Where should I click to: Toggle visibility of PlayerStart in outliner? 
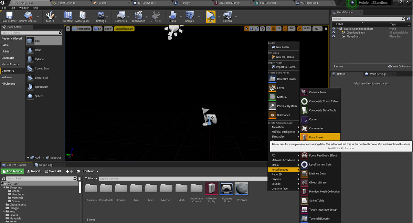coord(334,36)
